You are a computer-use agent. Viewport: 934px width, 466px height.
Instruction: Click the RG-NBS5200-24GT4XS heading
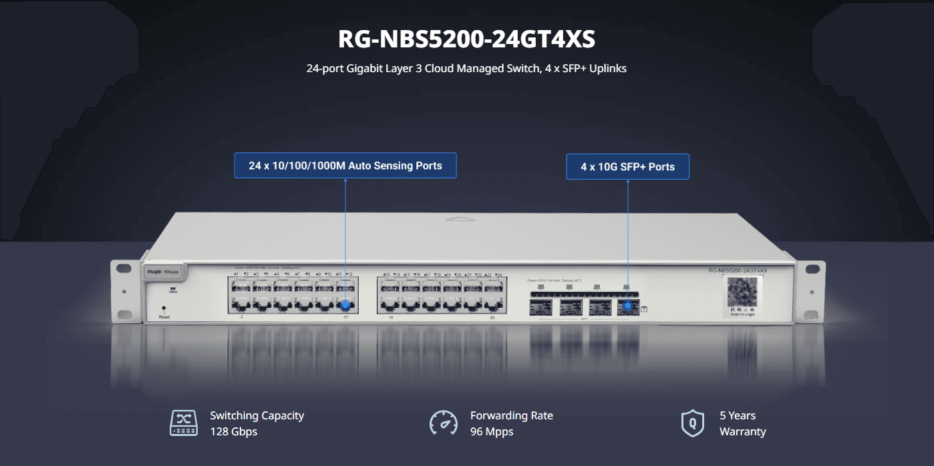466,40
